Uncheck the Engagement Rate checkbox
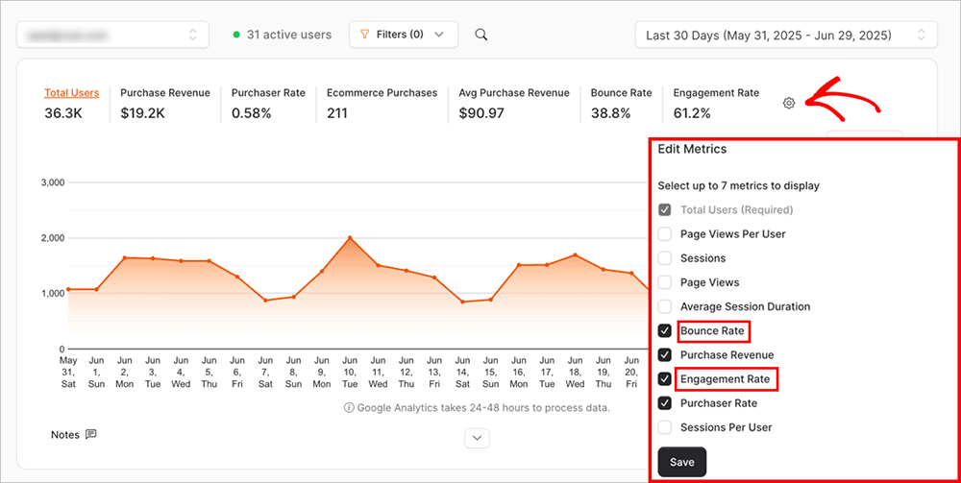This screenshot has width=961, height=483. [x=664, y=379]
